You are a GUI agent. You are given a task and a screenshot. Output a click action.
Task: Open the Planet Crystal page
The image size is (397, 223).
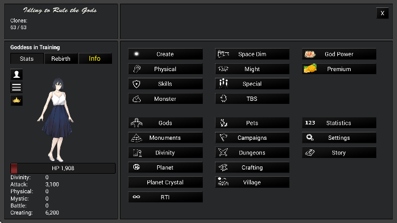click(x=166, y=182)
